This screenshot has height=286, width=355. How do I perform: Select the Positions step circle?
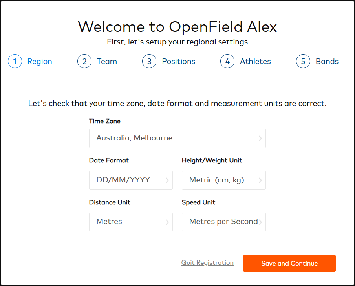(149, 61)
